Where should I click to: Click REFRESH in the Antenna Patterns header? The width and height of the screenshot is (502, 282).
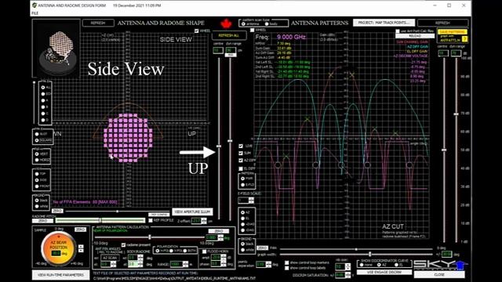442,23
